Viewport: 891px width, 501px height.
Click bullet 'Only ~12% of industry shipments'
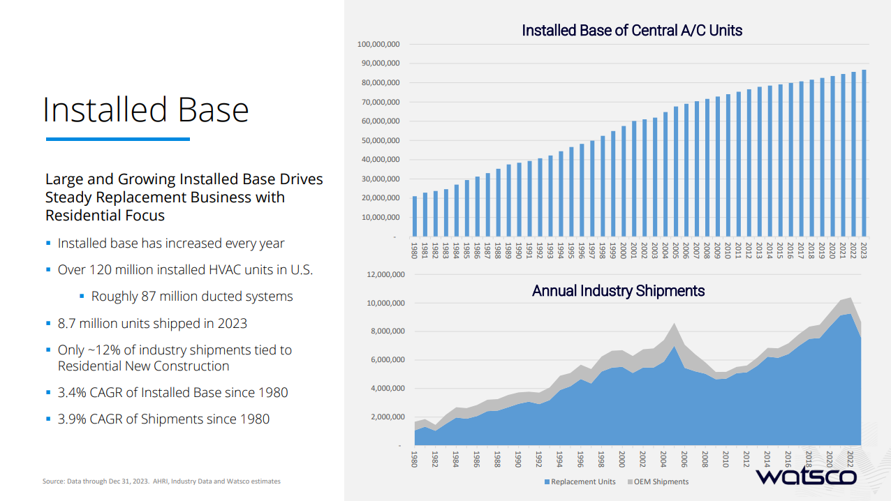pos(175,358)
